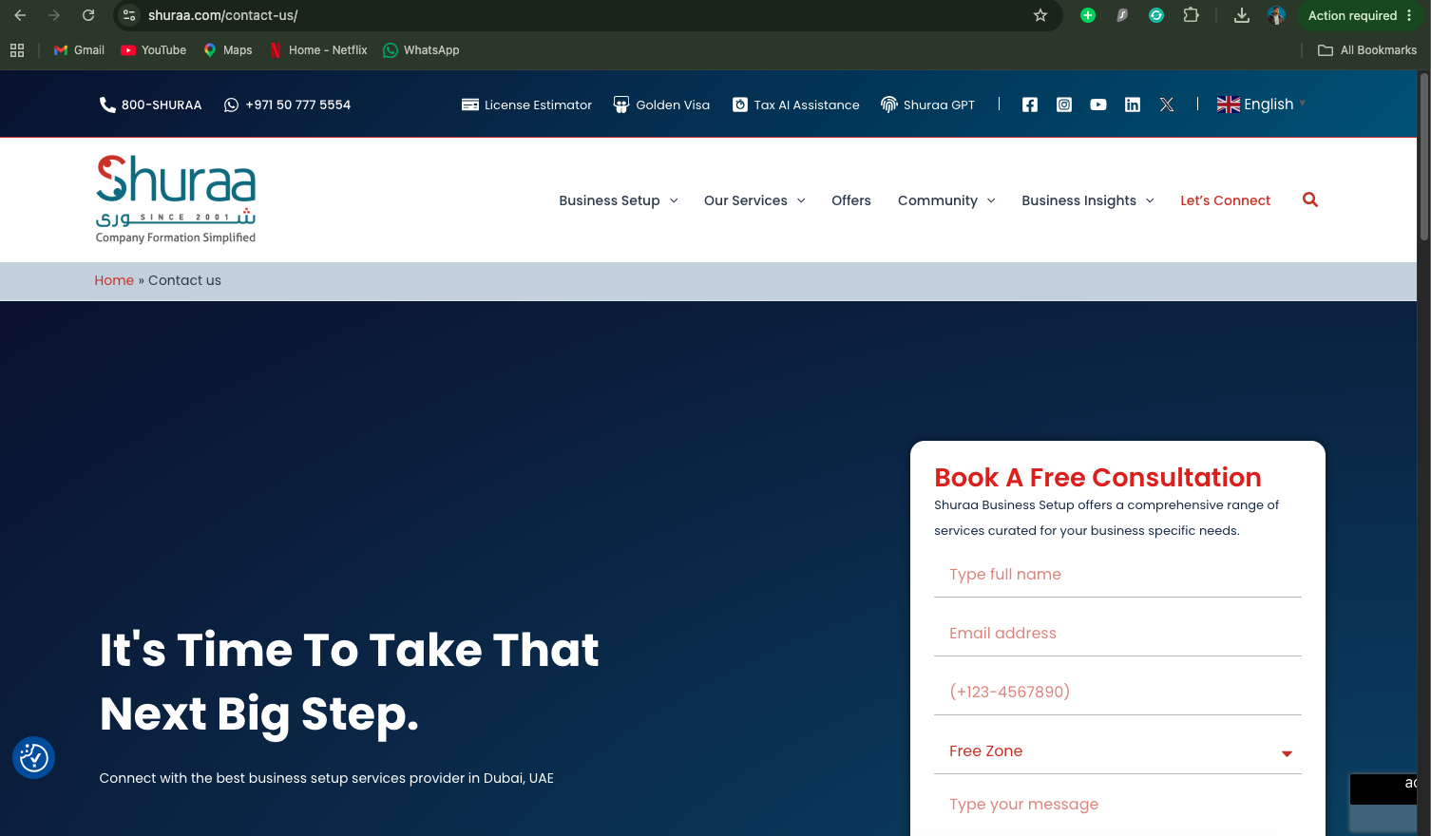
Task: Focus the Type full name field
Action: point(1117,575)
